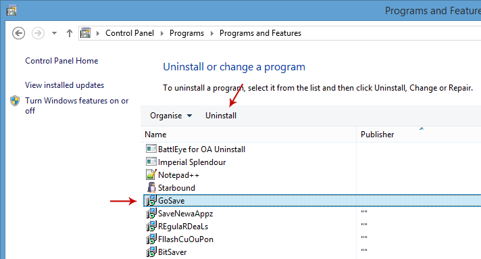Click the GoSave installer icon
The height and width of the screenshot is (259, 481).
[x=151, y=201]
